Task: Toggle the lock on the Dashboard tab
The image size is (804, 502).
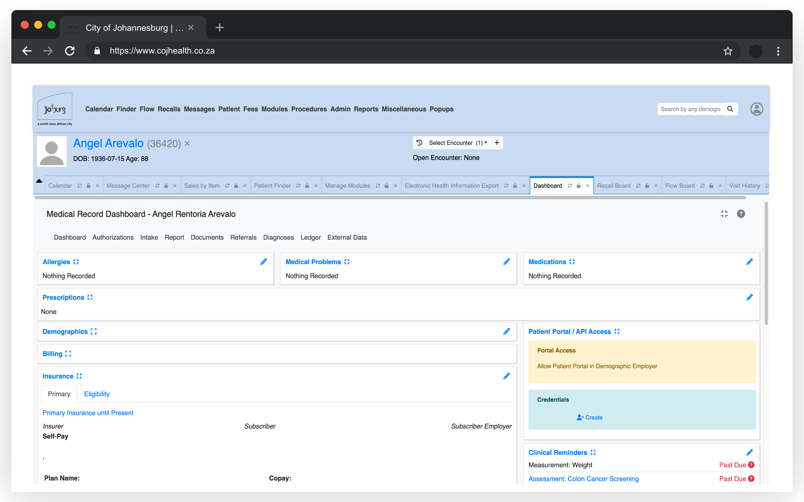Action: click(579, 186)
